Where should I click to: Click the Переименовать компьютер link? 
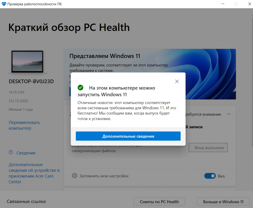click(24, 125)
